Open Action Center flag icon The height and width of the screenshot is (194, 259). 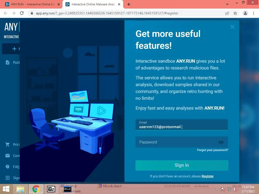pyautogui.click(x=223, y=189)
